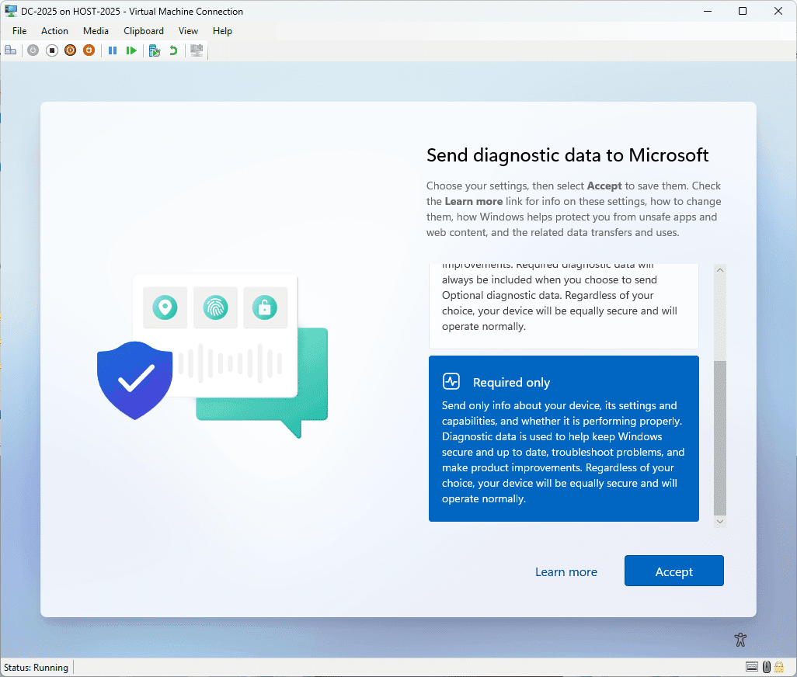This screenshot has width=797, height=677.
Task: Pause the virtual machine via toolbar icon
Action: click(x=113, y=50)
